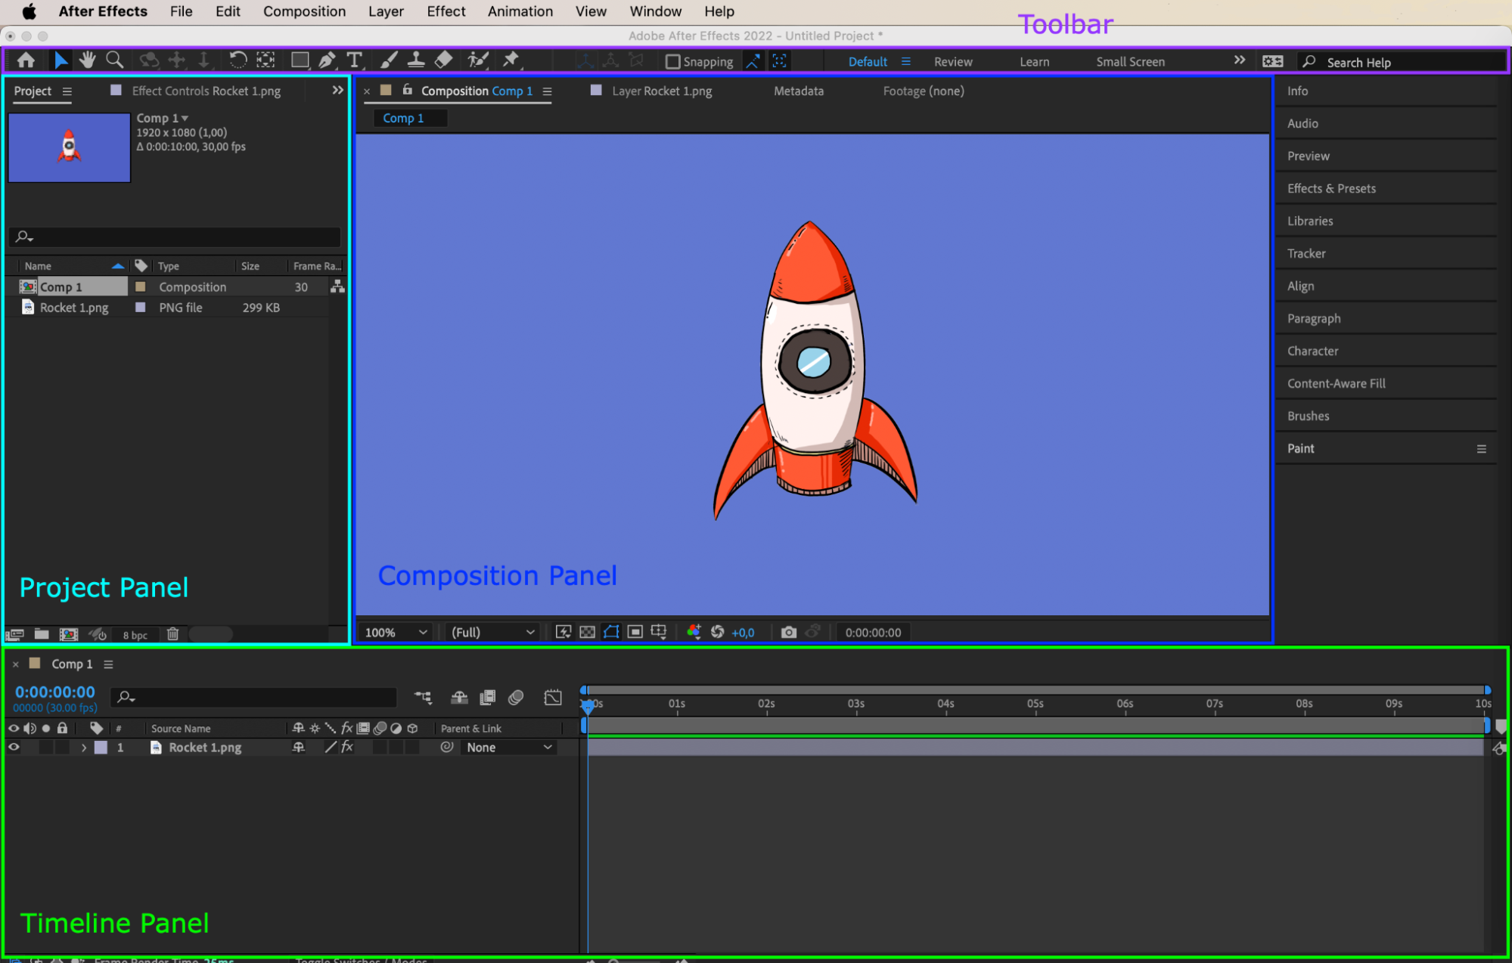Screen dimensions: 1512x963
Task: Select the Rotation tool
Action: click(238, 60)
